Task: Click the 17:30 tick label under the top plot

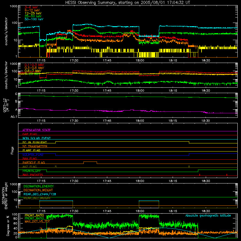Action: pos(74,61)
